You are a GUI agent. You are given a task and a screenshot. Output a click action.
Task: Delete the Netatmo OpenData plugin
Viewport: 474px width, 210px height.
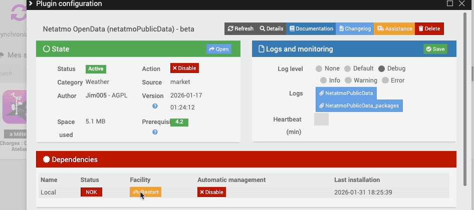click(x=429, y=28)
